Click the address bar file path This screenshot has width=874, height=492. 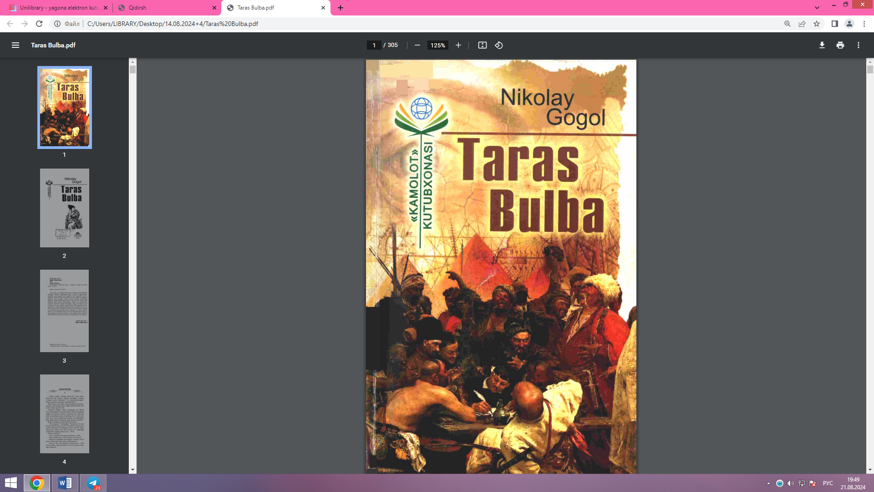tap(173, 24)
